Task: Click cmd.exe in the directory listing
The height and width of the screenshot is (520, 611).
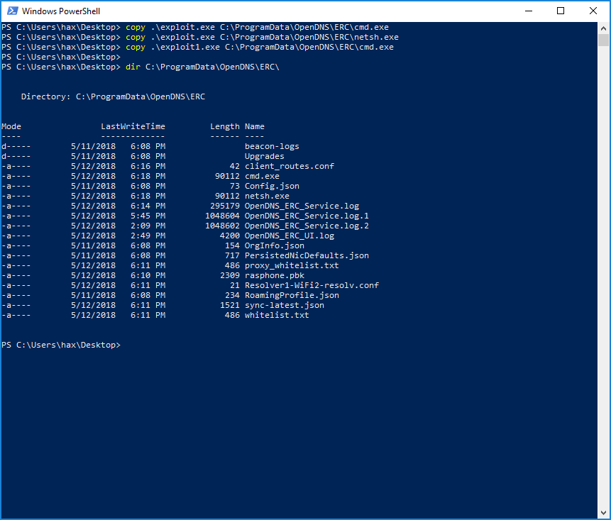Action: point(262,176)
